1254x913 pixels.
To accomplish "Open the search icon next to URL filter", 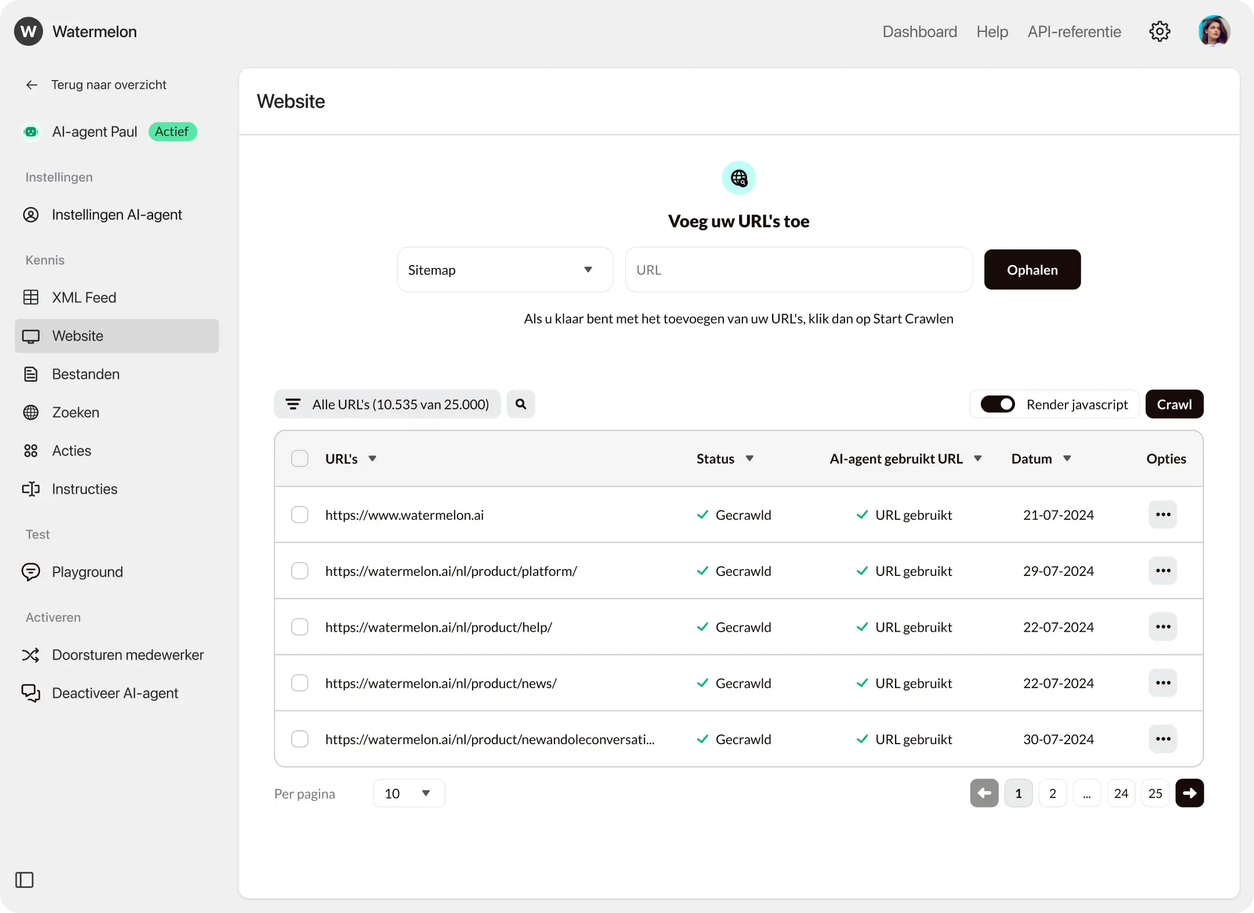I will (x=520, y=404).
